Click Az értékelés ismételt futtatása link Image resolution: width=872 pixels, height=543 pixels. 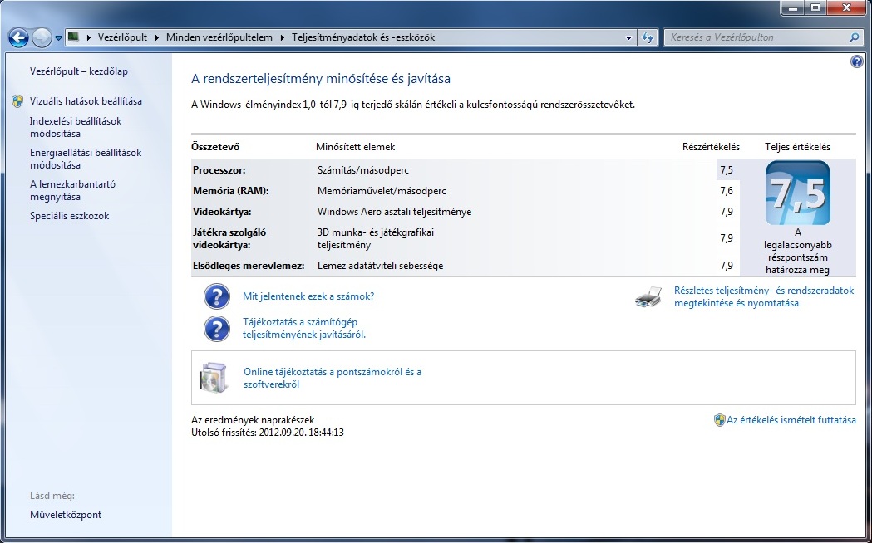point(791,420)
